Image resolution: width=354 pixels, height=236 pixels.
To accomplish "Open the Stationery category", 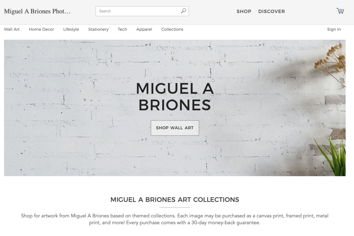I will (98, 29).
